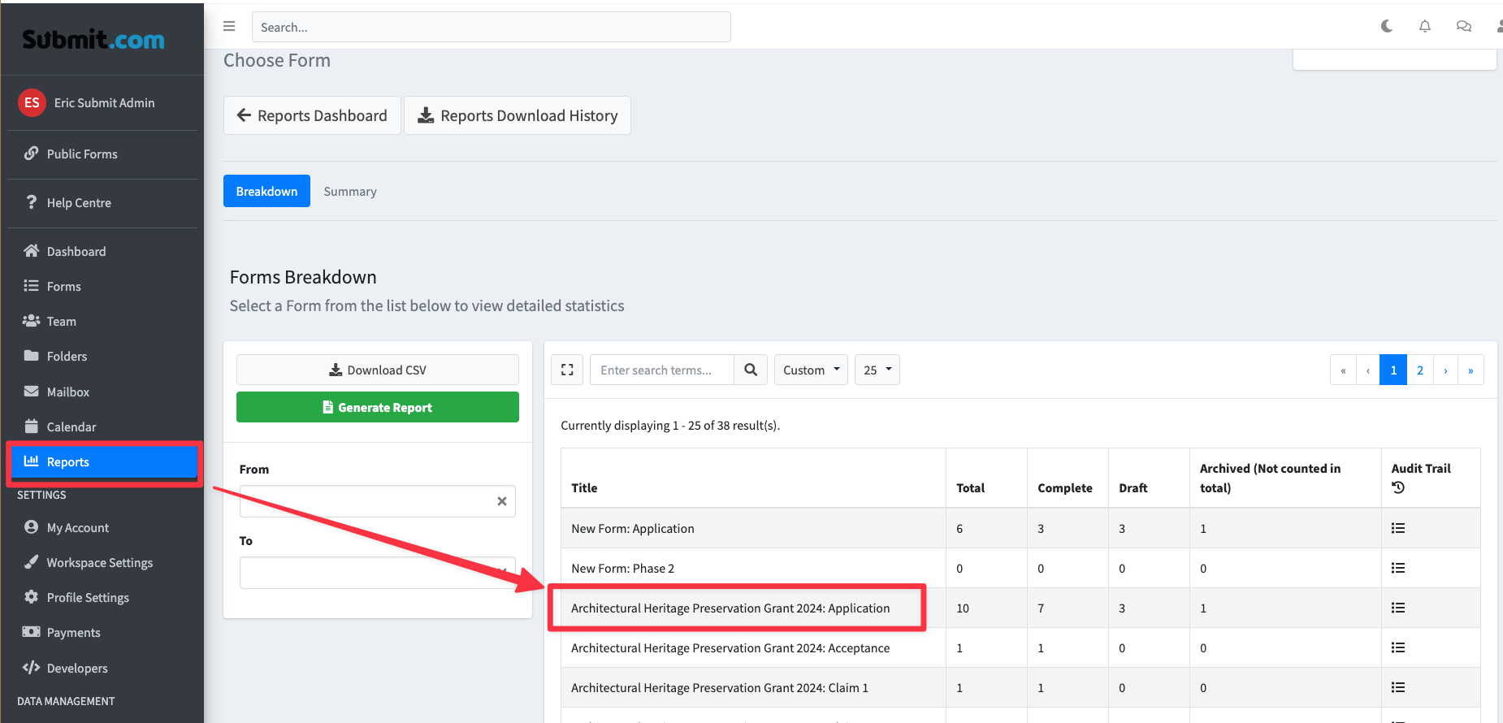The image size is (1503, 723).
Task: Go to the last results page
Action: tap(1471, 370)
